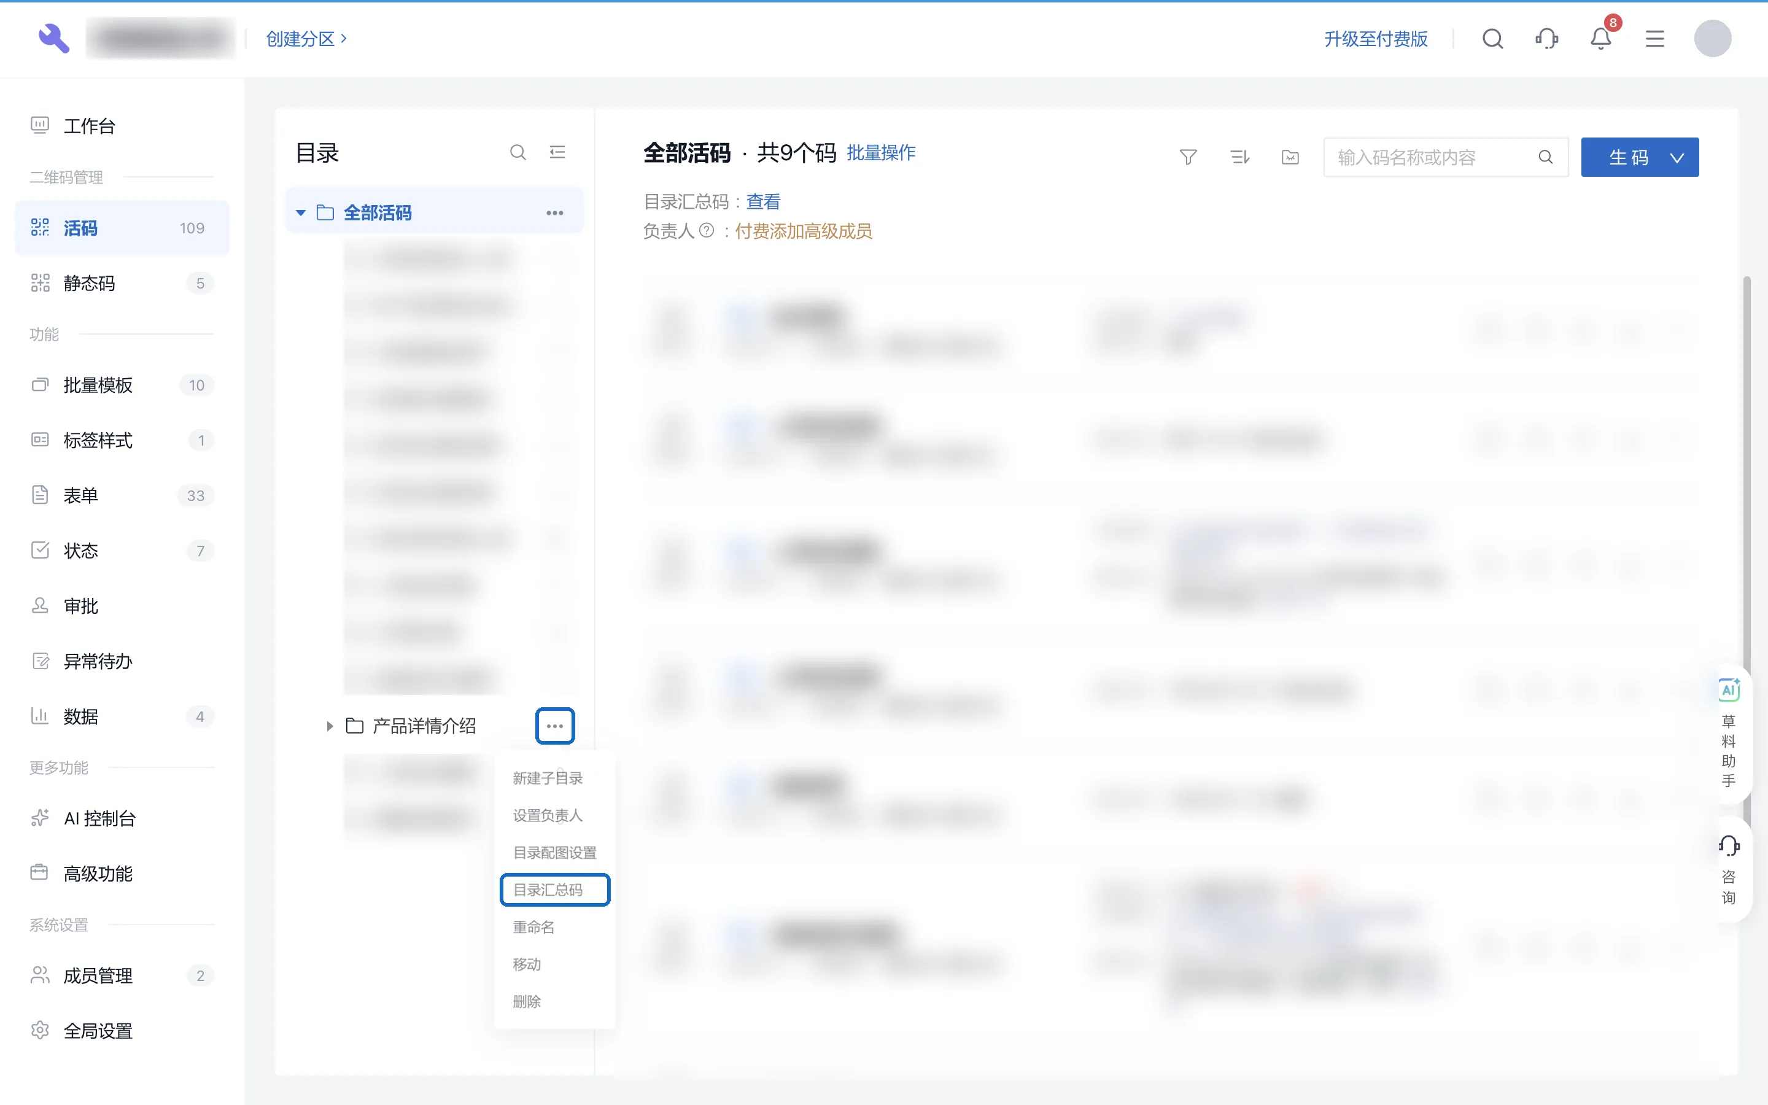1768x1105 pixels.
Task: Open 全局设置 in the sidebar
Action: [x=122, y=1031]
